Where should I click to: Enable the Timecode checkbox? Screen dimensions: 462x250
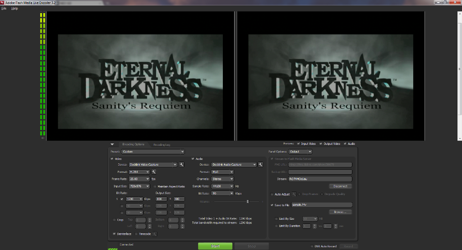pyautogui.click(x=136, y=234)
